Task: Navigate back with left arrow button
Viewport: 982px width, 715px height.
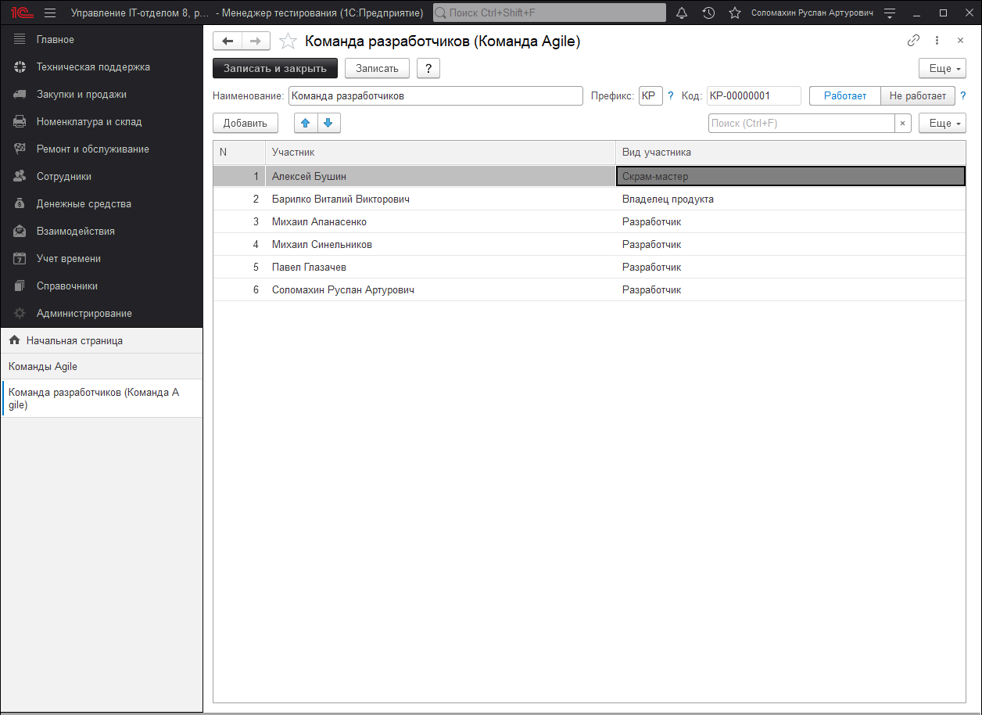Action: 228,41
